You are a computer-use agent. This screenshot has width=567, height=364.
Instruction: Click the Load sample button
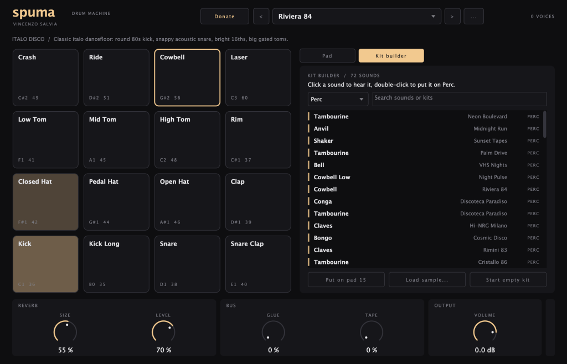(x=427, y=279)
